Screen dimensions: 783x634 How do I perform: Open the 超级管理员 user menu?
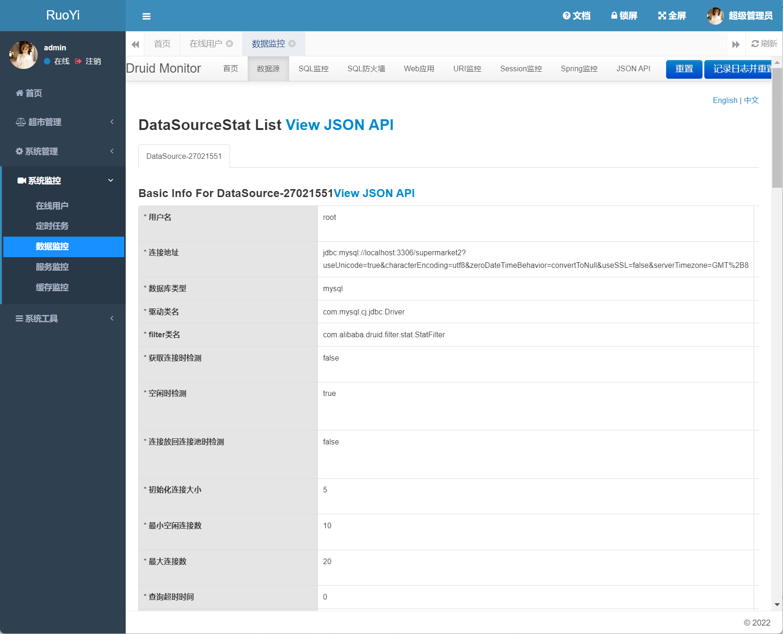[x=740, y=16]
